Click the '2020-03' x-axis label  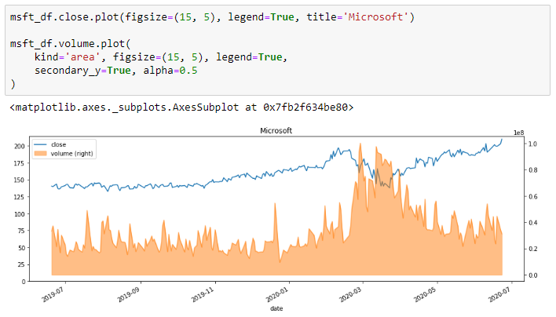(x=349, y=295)
